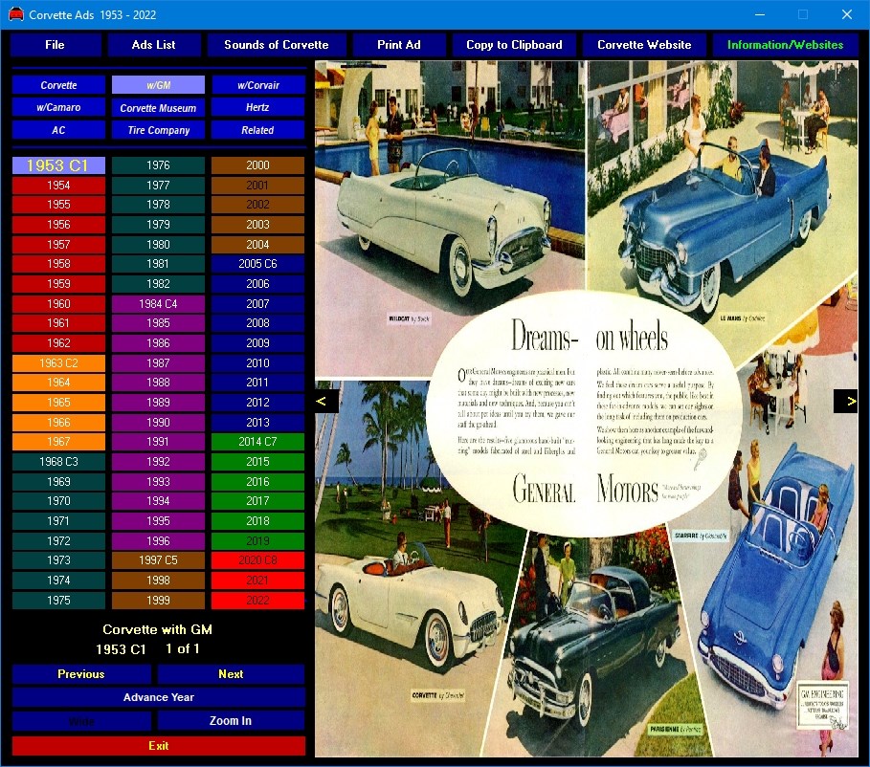Choose year 2014 C7
This screenshot has height=767, width=870.
(258, 442)
